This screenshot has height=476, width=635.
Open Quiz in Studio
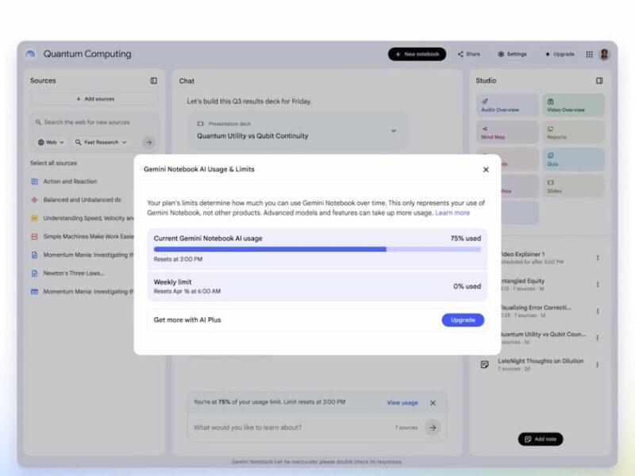[573, 159]
